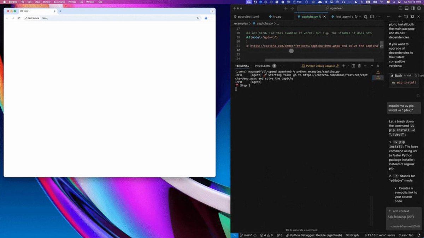The width and height of the screenshot is (424, 238).
Task: Start a new chat with plus icon
Action: tap(400, 17)
